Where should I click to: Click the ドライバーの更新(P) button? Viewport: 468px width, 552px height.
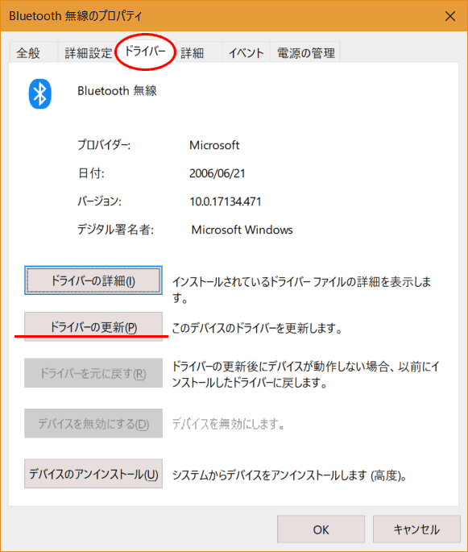93,326
